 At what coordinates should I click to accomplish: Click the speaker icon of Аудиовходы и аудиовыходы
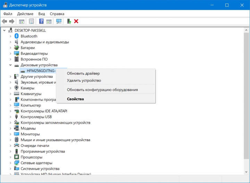pyautogui.click(x=16, y=42)
